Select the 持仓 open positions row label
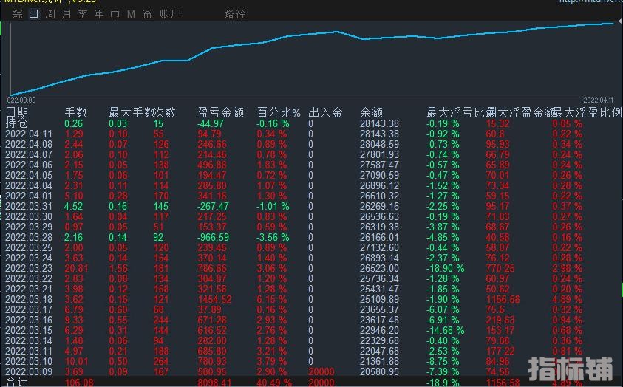This screenshot has width=623, height=387. pyautogui.click(x=16, y=123)
